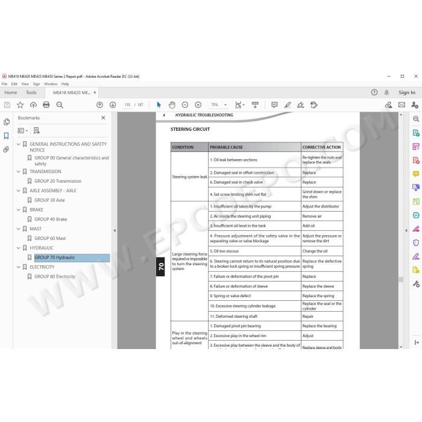Open the Window menu
The image size is (422, 422).
(x=51, y=84)
